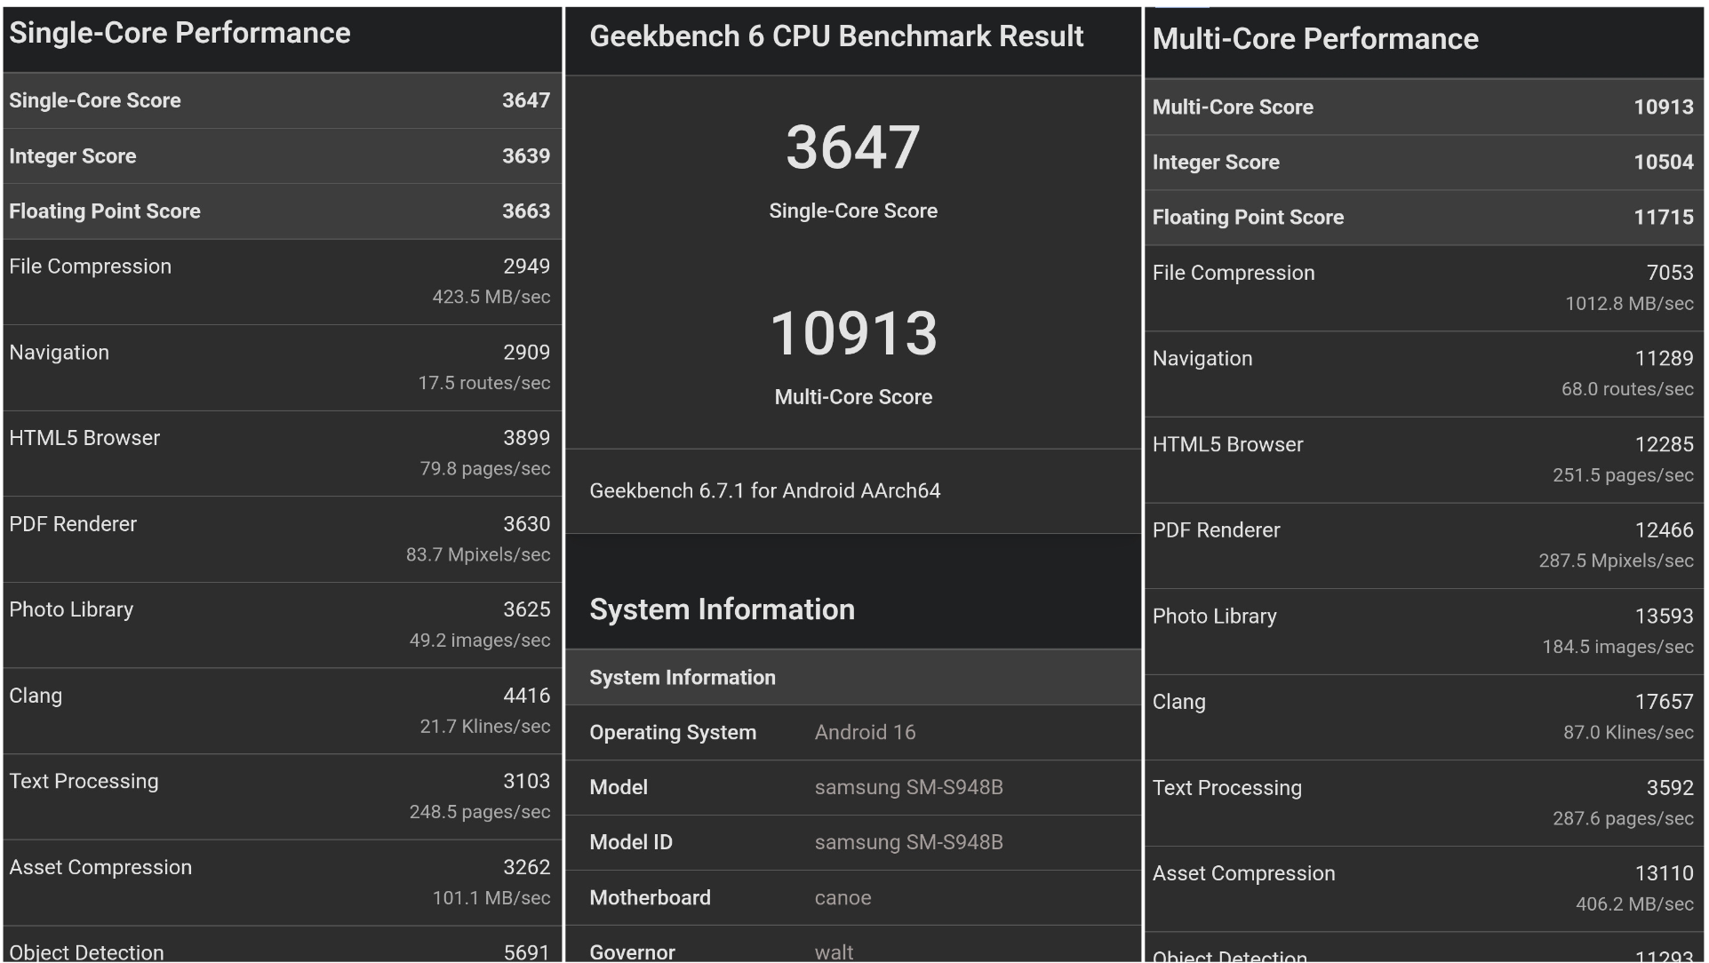Click the multi-core PDF Renderer score 12466
This screenshot has height=963, width=1709.
[1665, 530]
